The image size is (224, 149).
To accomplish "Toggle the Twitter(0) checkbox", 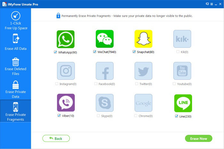I will [x=137, y=83].
